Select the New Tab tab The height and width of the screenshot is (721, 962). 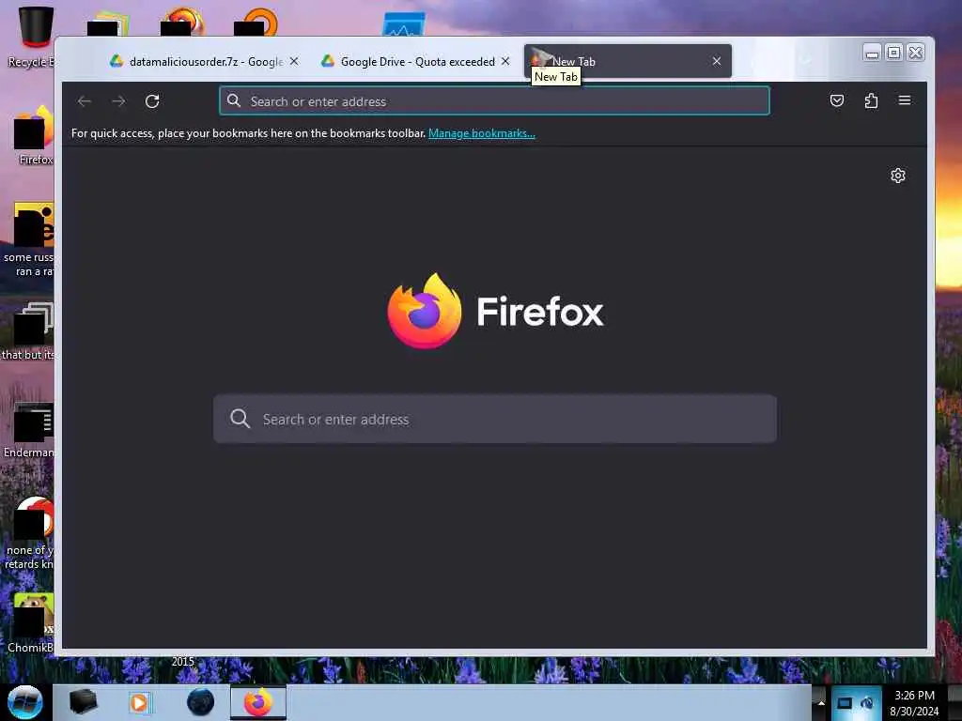tap(628, 61)
